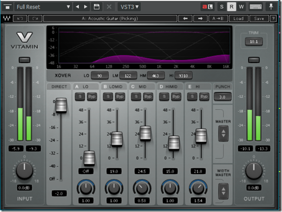The width and height of the screenshot is (282, 212).
Task: Click the A→B copy button
Action: point(219,19)
